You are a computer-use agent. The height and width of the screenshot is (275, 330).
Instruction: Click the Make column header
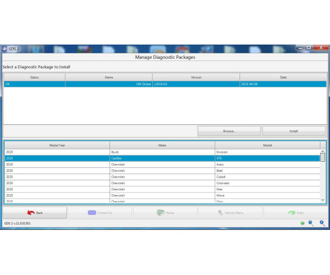[162, 145]
